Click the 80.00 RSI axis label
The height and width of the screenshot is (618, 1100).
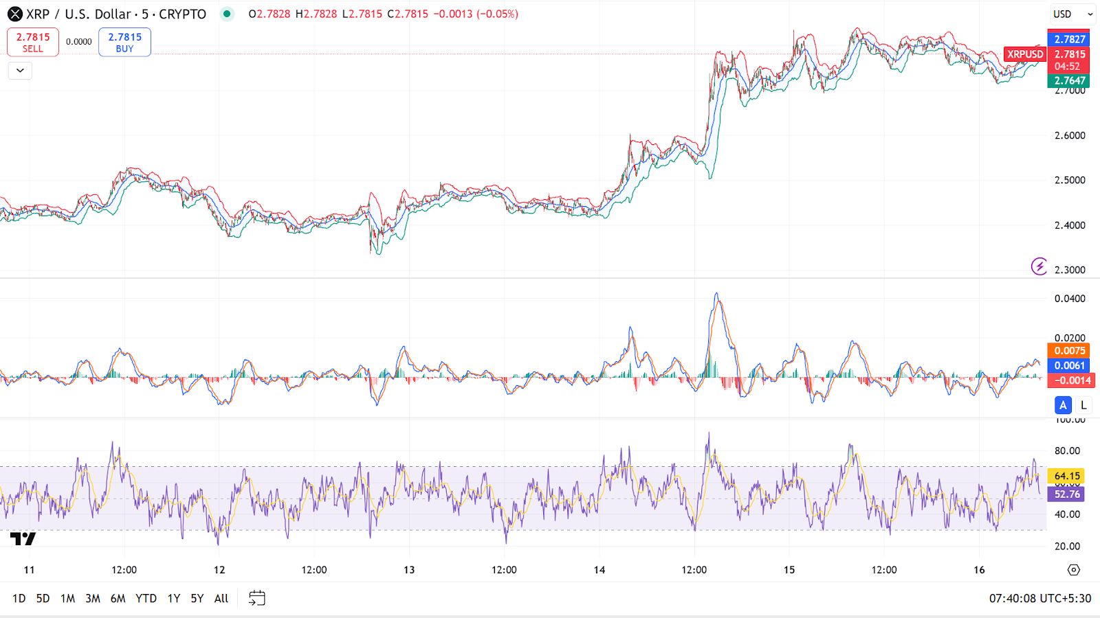1067,451
